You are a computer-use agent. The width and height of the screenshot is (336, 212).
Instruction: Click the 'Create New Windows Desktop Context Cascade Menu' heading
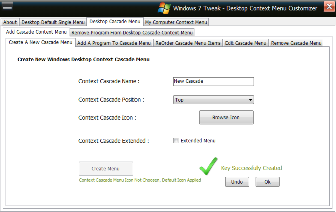coord(83,60)
